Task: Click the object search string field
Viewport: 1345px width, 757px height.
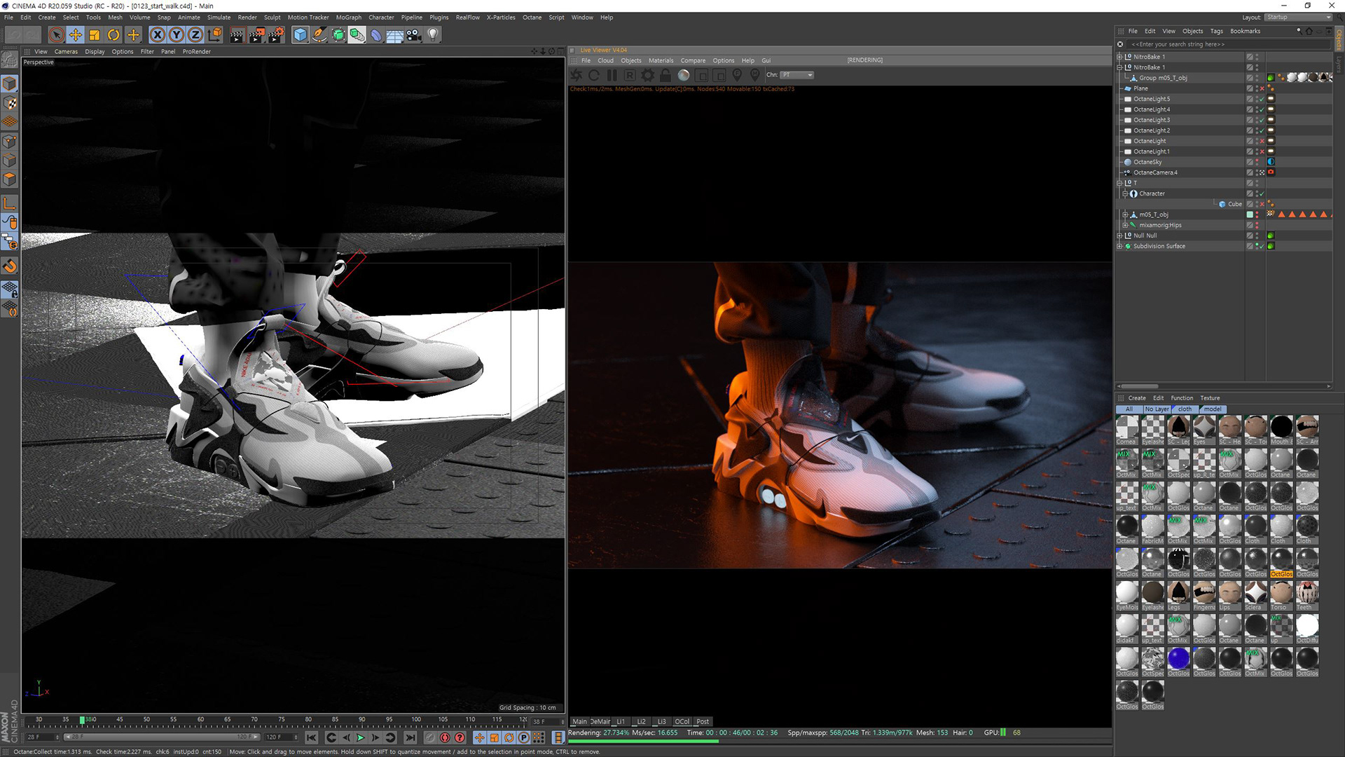Action: [x=1227, y=44]
